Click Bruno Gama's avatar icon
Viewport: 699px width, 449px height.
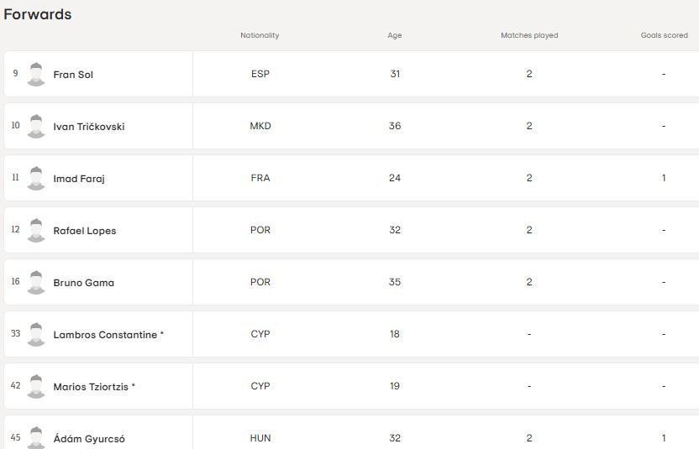(36, 282)
